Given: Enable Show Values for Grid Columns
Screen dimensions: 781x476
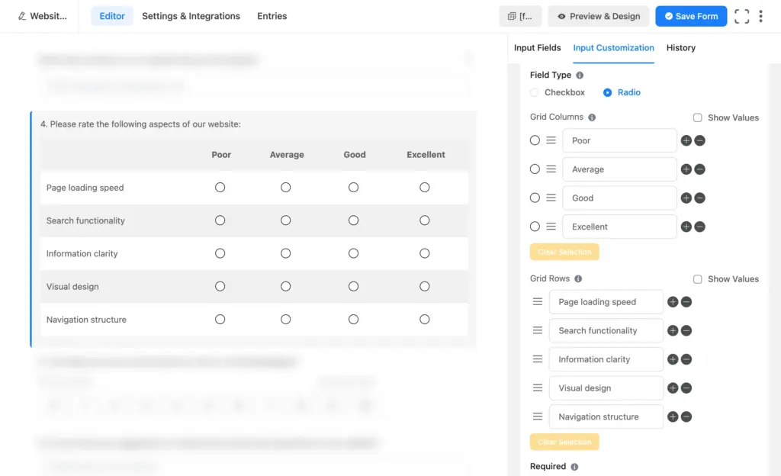Looking at the screenshot, I should (x=697, y=117).
